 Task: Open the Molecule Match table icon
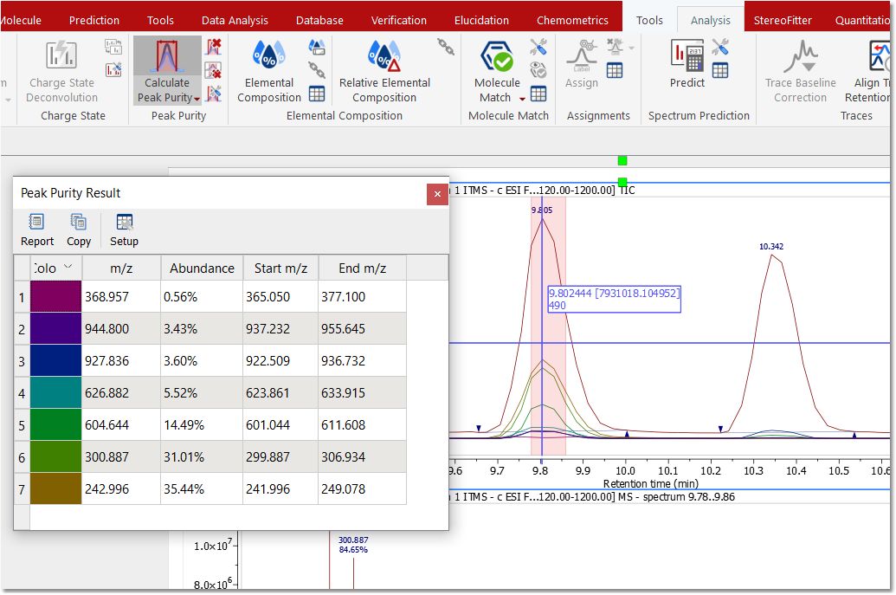pos(538,94)
